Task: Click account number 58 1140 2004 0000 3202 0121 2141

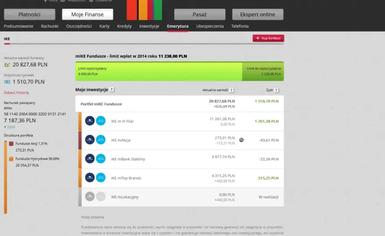Action: click(x=35, y=114)
